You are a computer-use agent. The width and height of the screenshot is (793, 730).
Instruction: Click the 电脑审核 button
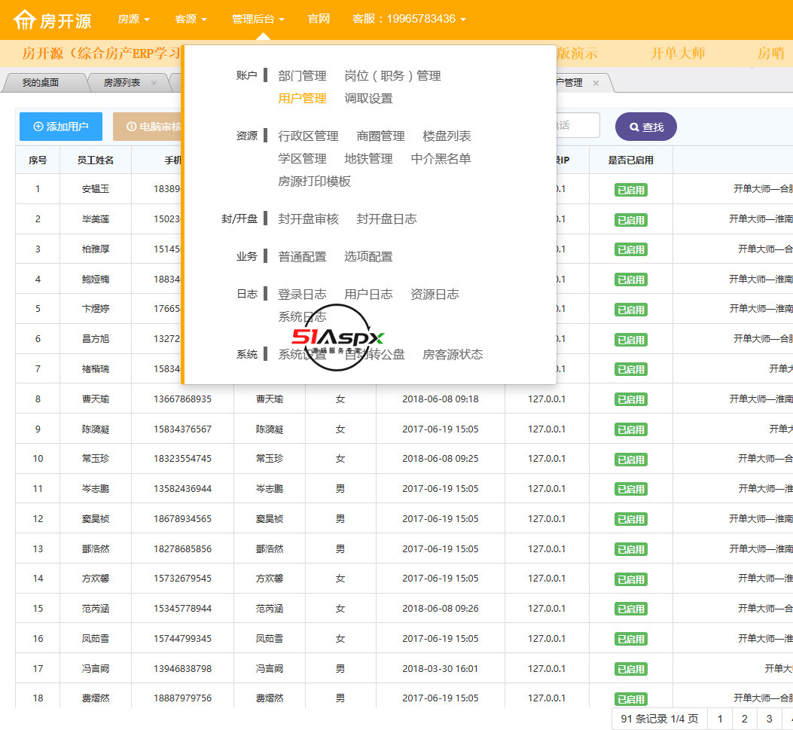click(x=148, y=127)
